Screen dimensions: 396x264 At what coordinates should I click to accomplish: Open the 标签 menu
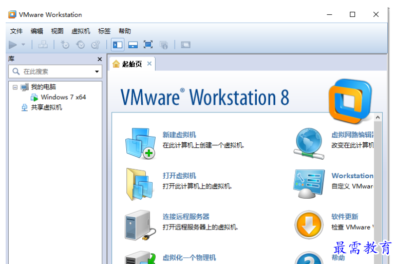104,31
